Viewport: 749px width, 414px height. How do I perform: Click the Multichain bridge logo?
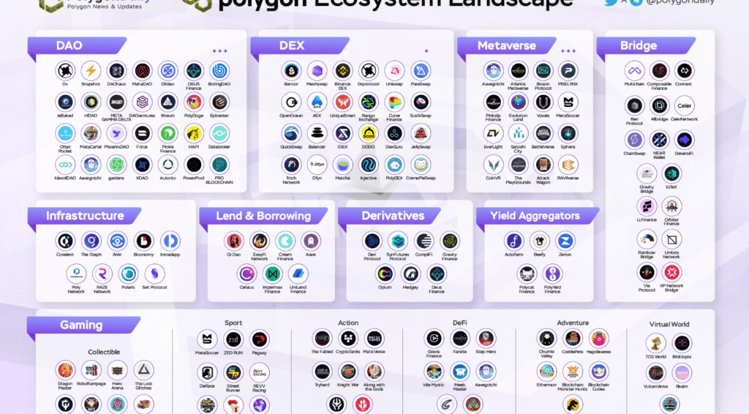634,71
